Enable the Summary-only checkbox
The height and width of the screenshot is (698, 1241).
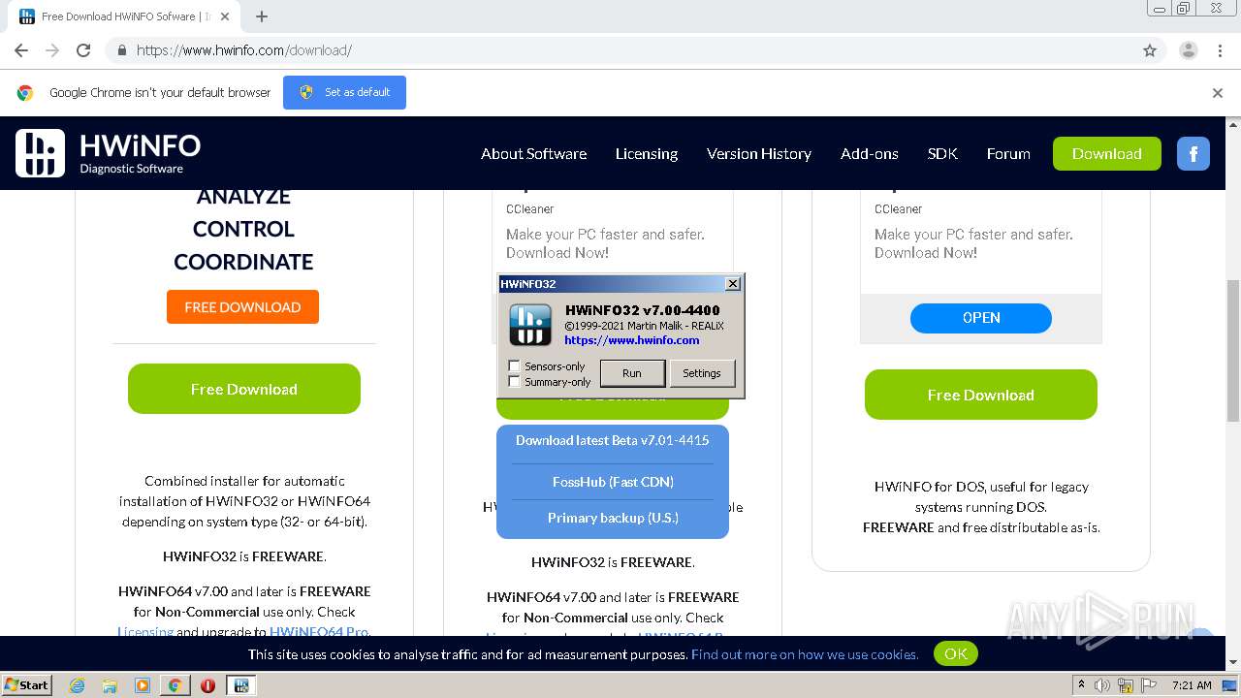[x=515, y=382]
